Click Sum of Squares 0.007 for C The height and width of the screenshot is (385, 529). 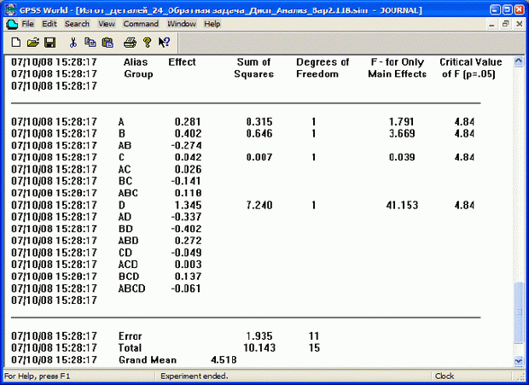(x=259, y=157)
